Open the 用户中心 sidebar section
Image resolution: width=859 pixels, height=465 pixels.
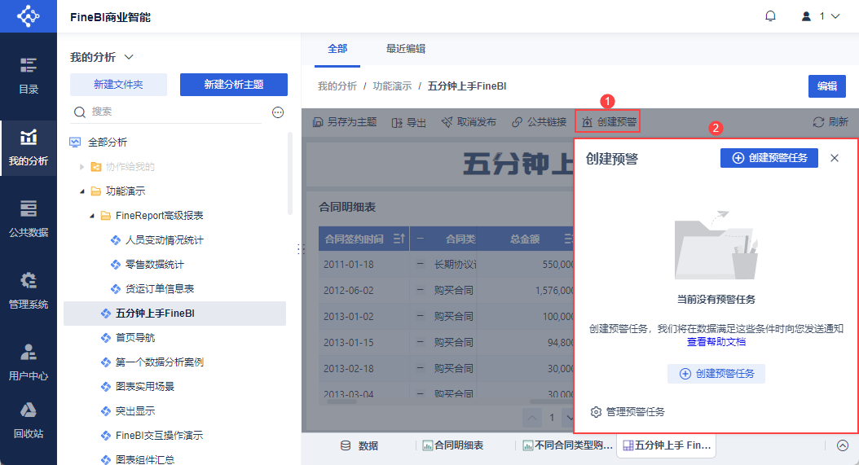click(x=29, y=362)
